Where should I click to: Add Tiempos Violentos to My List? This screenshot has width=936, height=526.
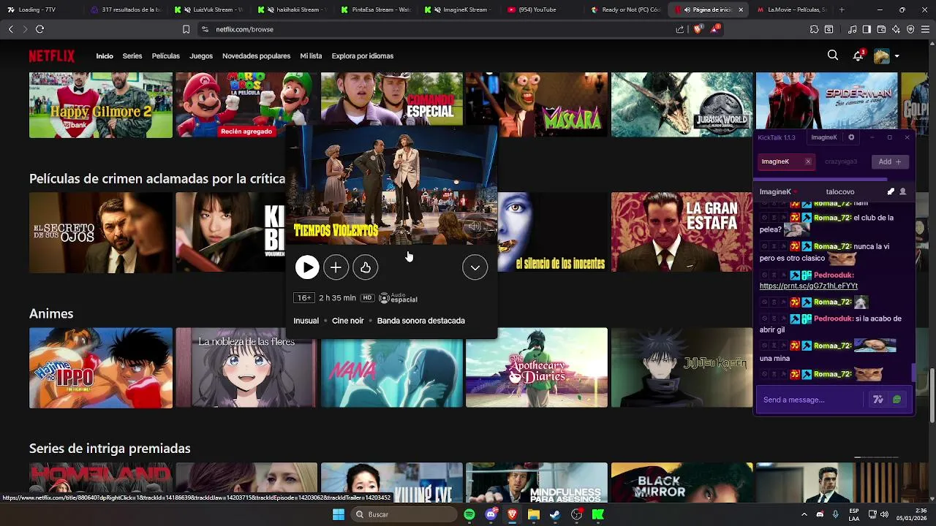[336, 267]
